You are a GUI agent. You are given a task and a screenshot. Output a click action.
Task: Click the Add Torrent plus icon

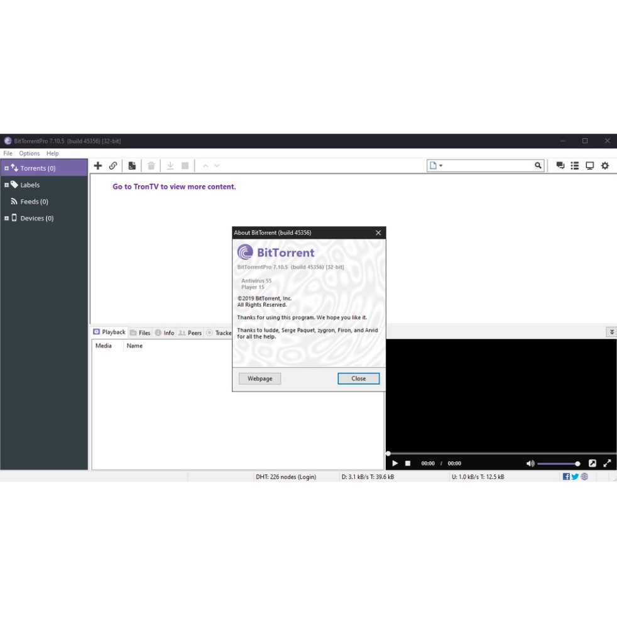click(x=98, y=166)
